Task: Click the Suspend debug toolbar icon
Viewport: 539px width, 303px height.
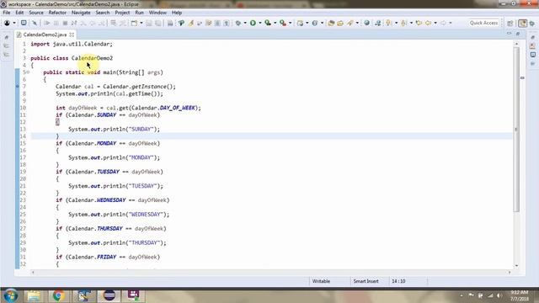Action: pos(56,23)
